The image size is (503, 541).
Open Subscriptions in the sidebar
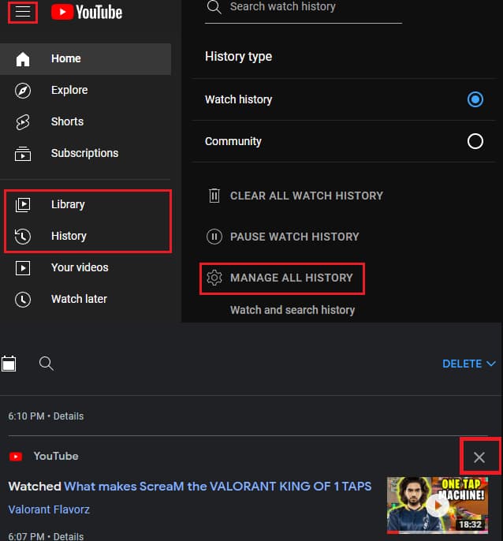pos(86,153)
